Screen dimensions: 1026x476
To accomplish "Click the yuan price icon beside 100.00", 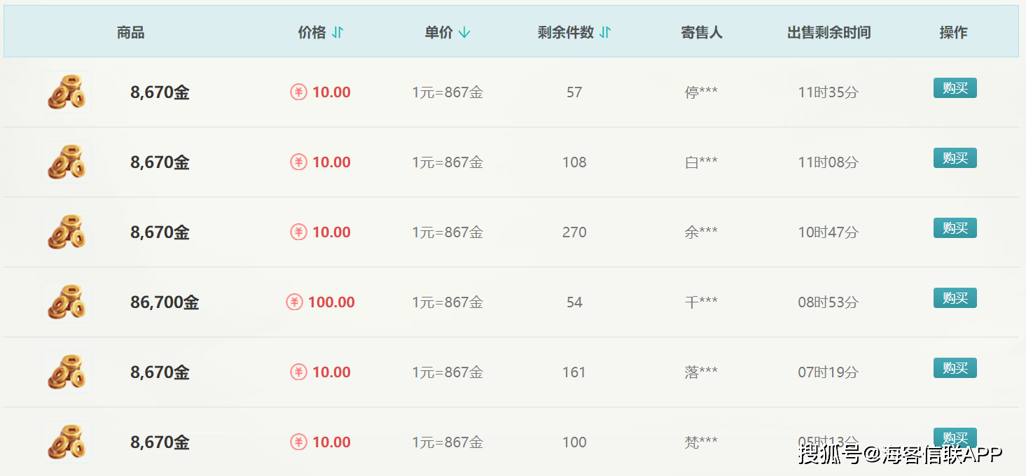I will tap(295, 302).
